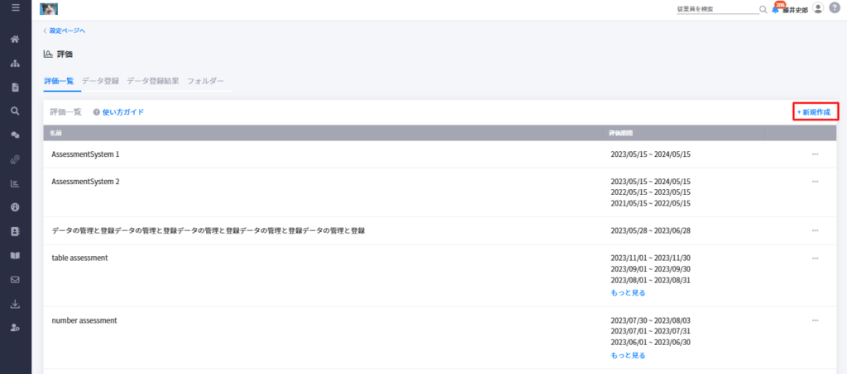Screen dimensions: 847x374
Task: Switch to the フォルダー tab
Action: click(205, 82)
